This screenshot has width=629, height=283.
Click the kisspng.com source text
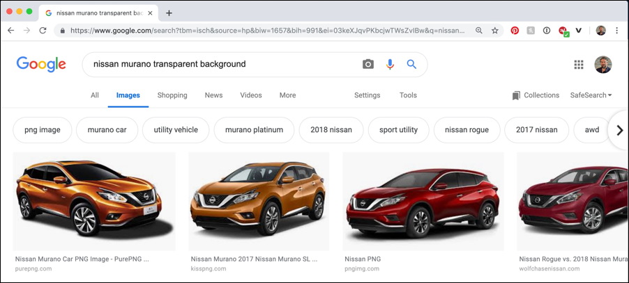209,268
